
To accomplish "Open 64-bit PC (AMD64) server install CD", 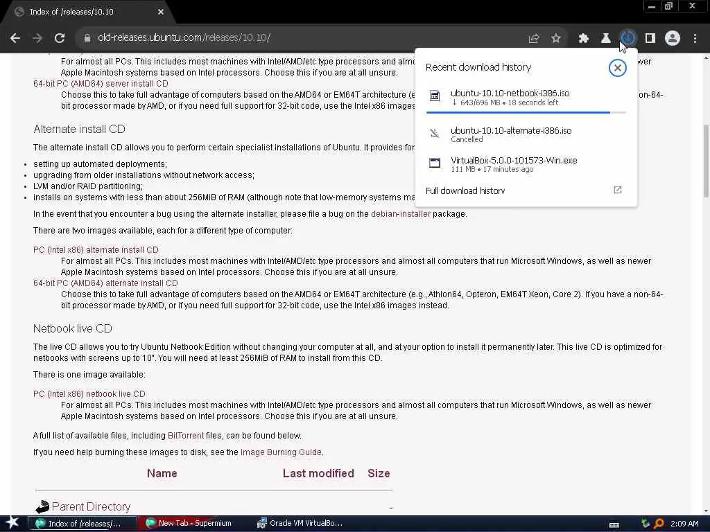I will tap(101, 84).
